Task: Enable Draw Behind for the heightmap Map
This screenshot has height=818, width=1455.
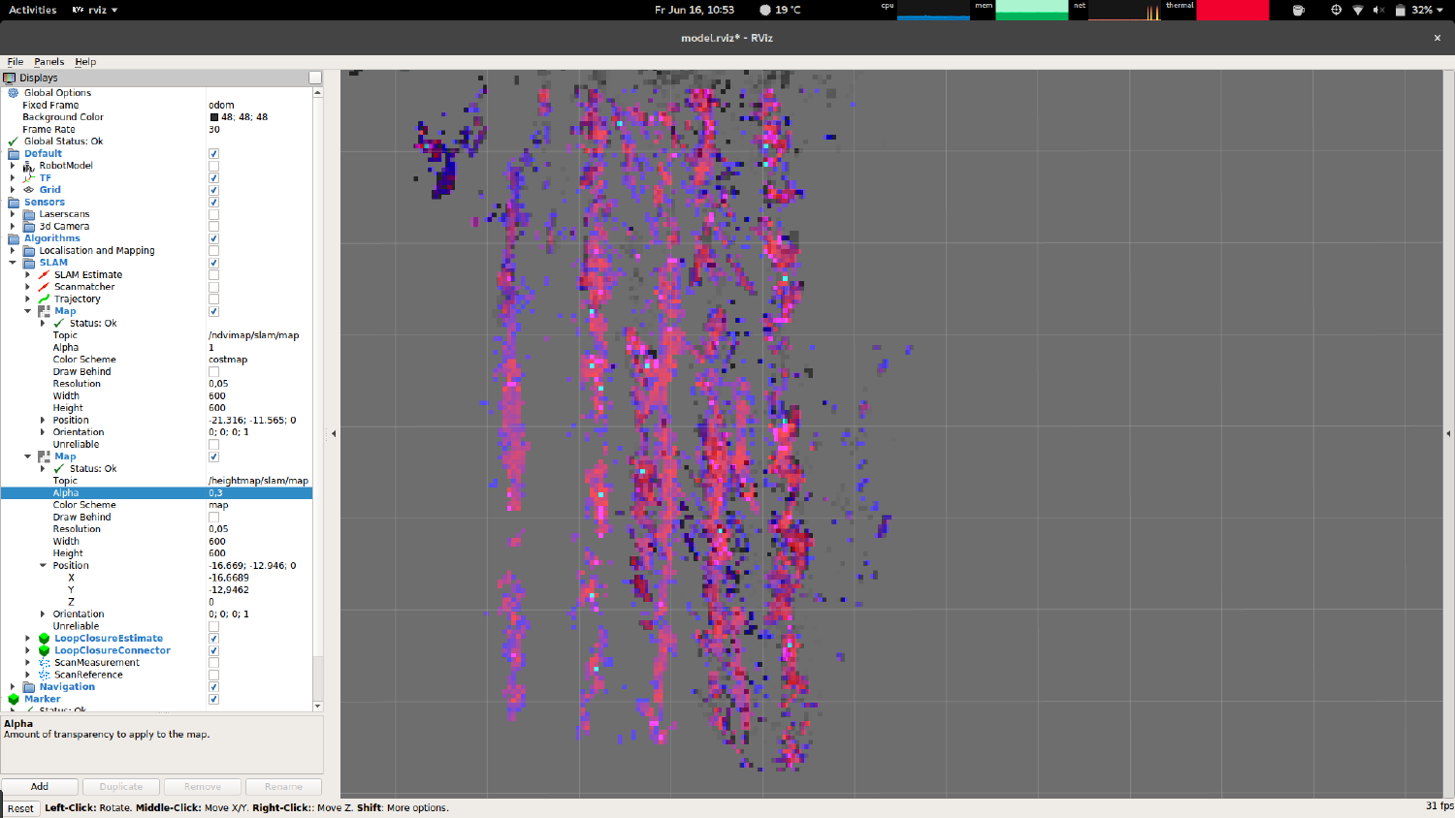Action: tap(212, 517)
